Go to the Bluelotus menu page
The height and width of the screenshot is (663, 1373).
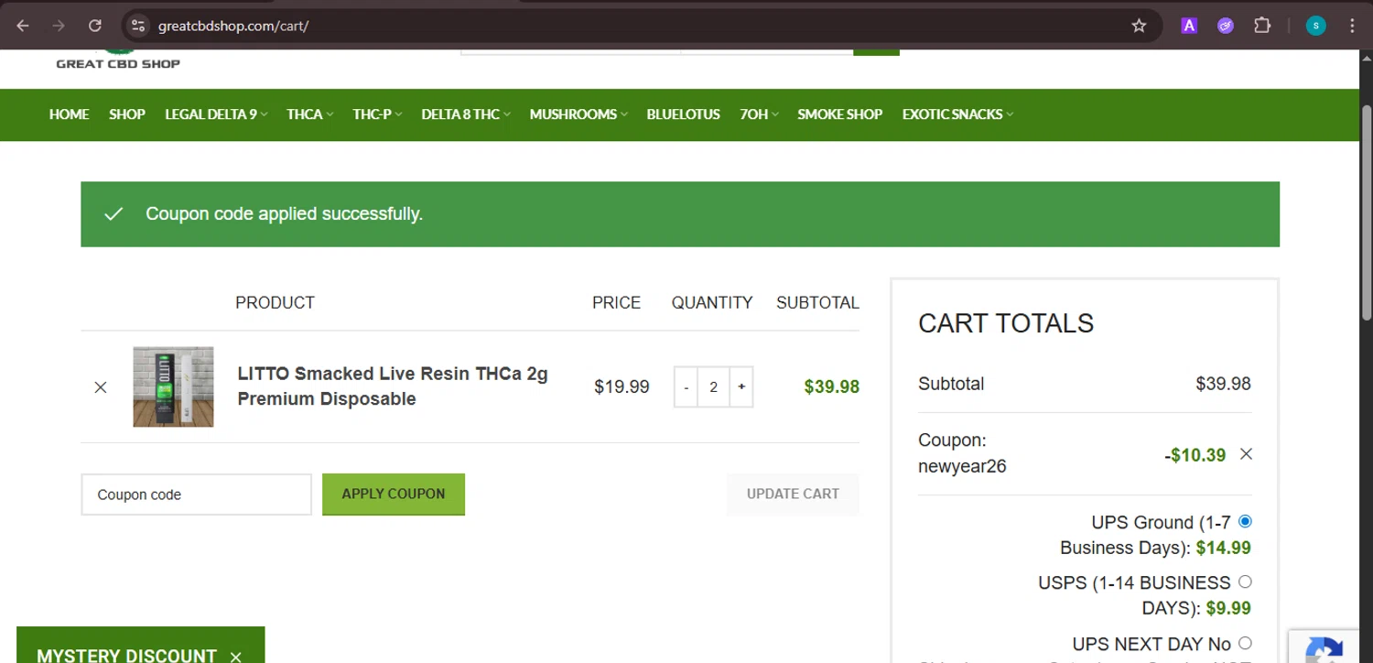pos(683,114)
